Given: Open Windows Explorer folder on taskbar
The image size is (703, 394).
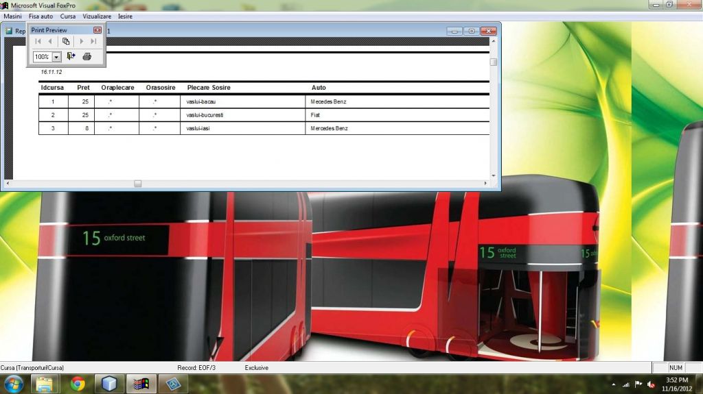Looking at the screenshot, I should 46,384.
